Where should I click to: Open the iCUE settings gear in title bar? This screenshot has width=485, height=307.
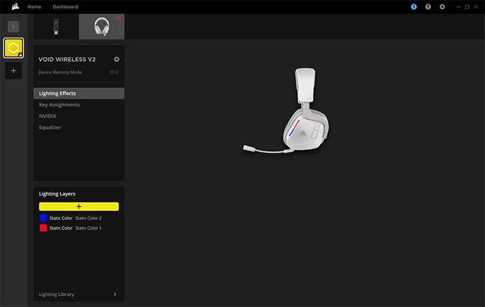(x=443, y=7)
